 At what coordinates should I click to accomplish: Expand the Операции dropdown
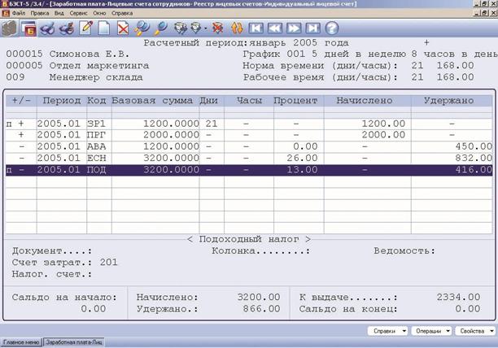(x=431, y=331)
